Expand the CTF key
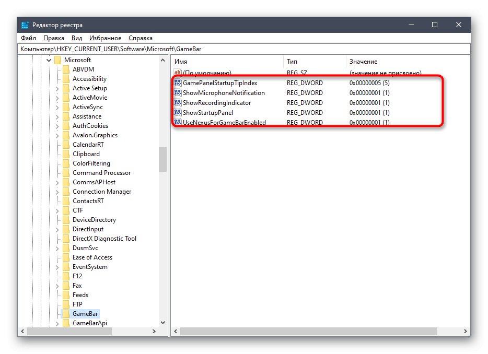This screenshot has height=354, width=488. pos(57,210)
